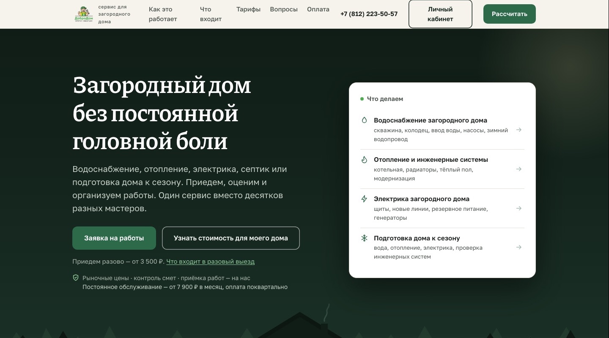
Task: Click the arrow next to Электрика загородного дома
Action: click(518, 208)
